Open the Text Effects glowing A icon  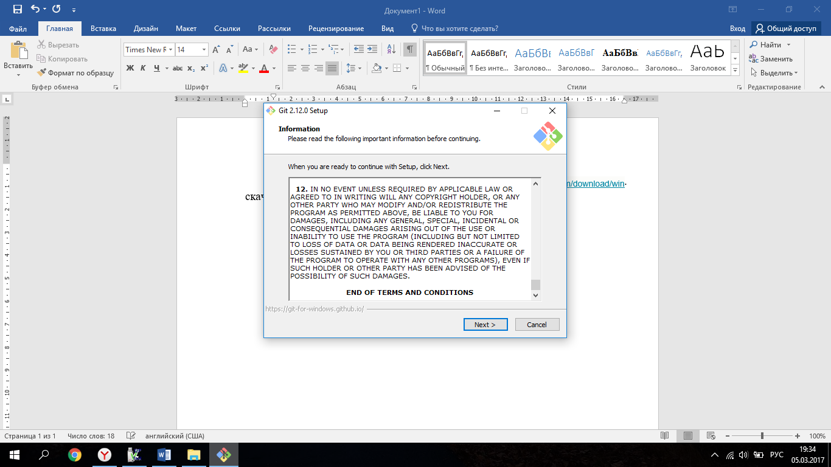223,68
